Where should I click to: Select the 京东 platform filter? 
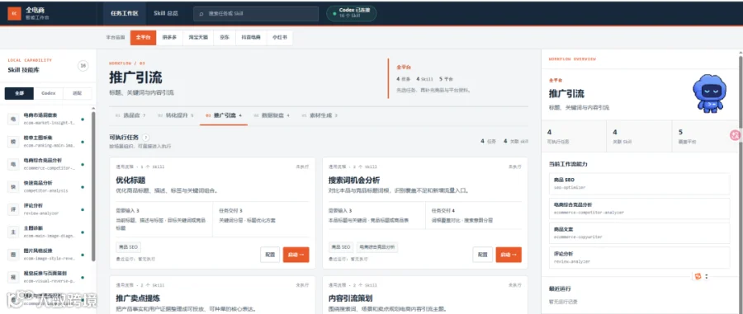tap(225, 37)
